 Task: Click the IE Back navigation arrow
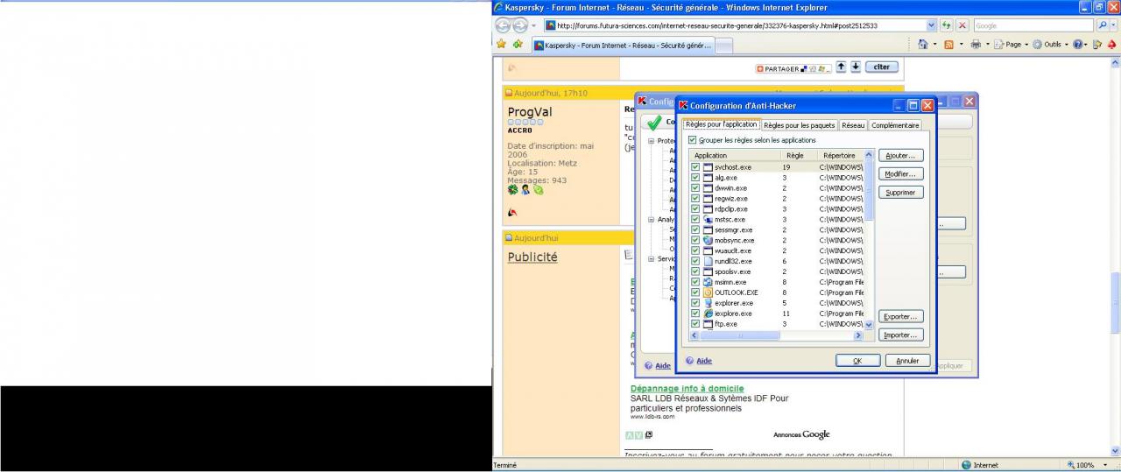(504, 25)
